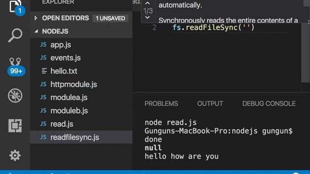
Task: Click the Gunguns-MacBook-Pro terminal prompt line
Action: [218, 131]
